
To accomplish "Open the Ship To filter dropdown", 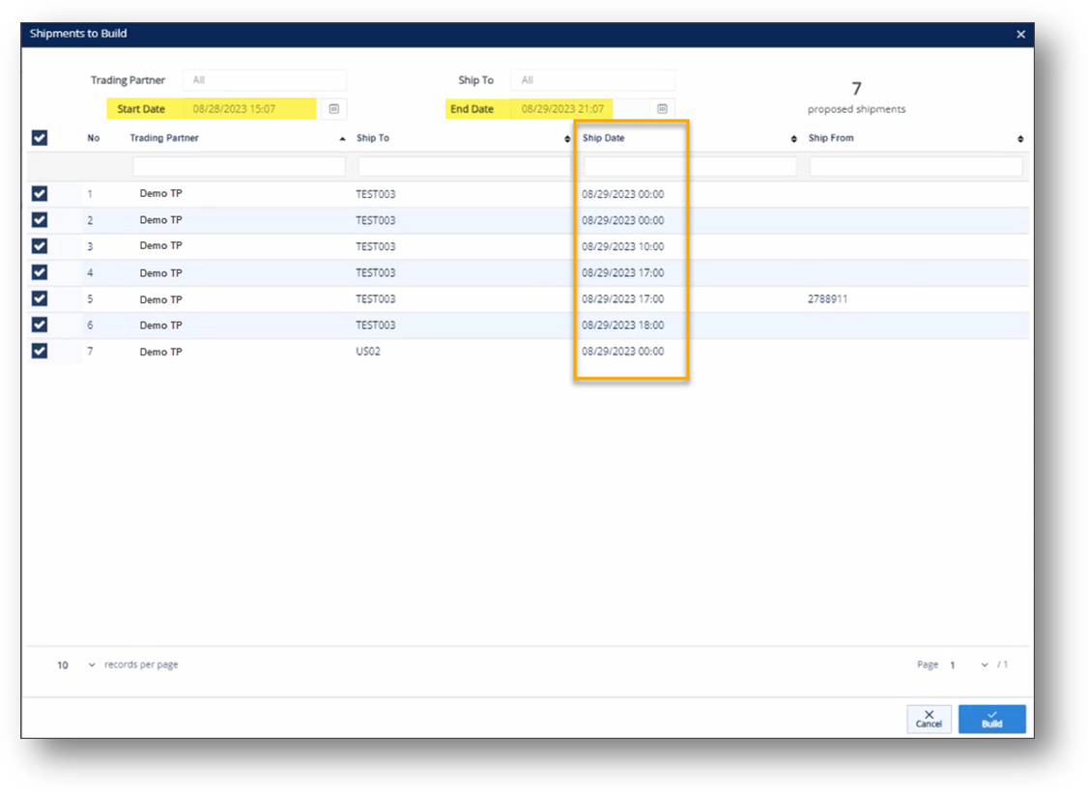I will click(x=592, y=80).
